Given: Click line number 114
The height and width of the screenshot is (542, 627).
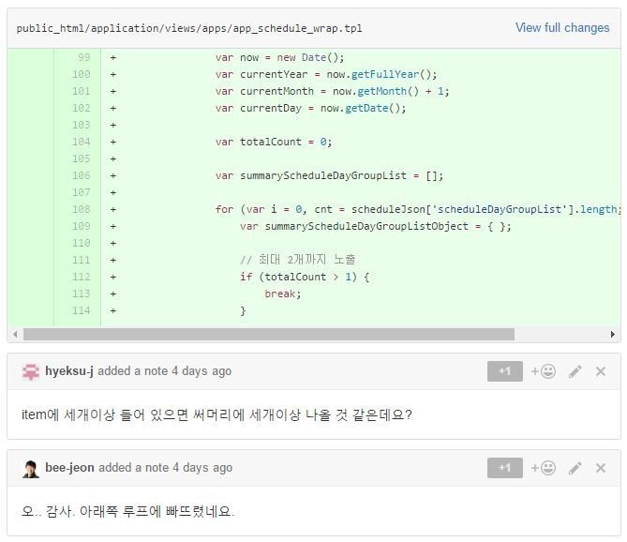Looking at the screenshot, I should 82,310.
